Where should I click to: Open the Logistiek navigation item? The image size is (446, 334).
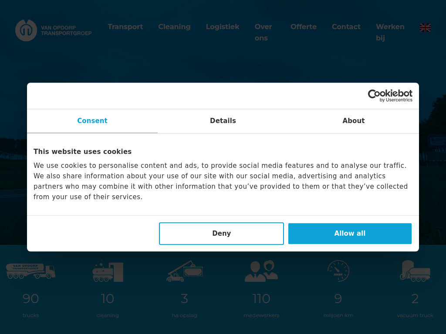[223, 27]
